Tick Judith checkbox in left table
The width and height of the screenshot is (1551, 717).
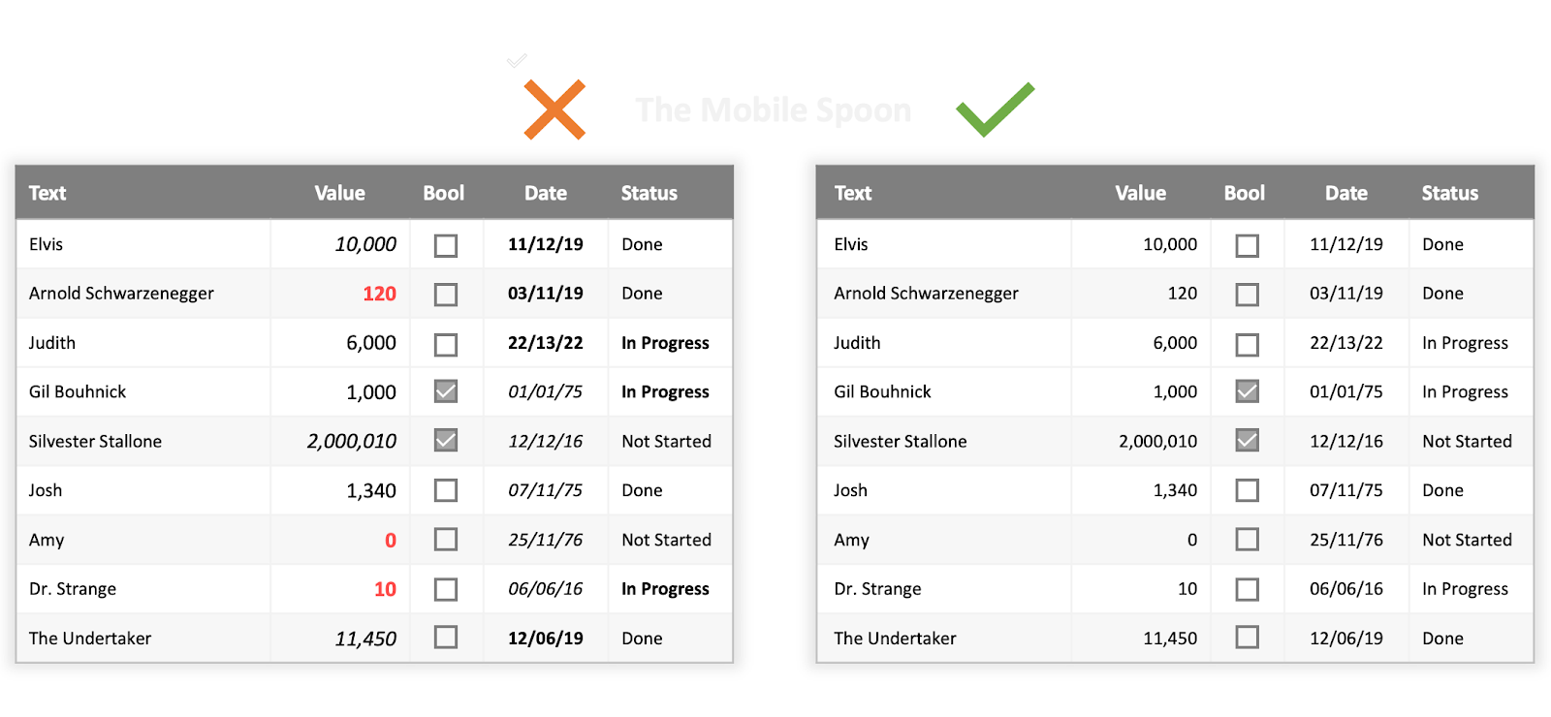(x=446, y=344)
